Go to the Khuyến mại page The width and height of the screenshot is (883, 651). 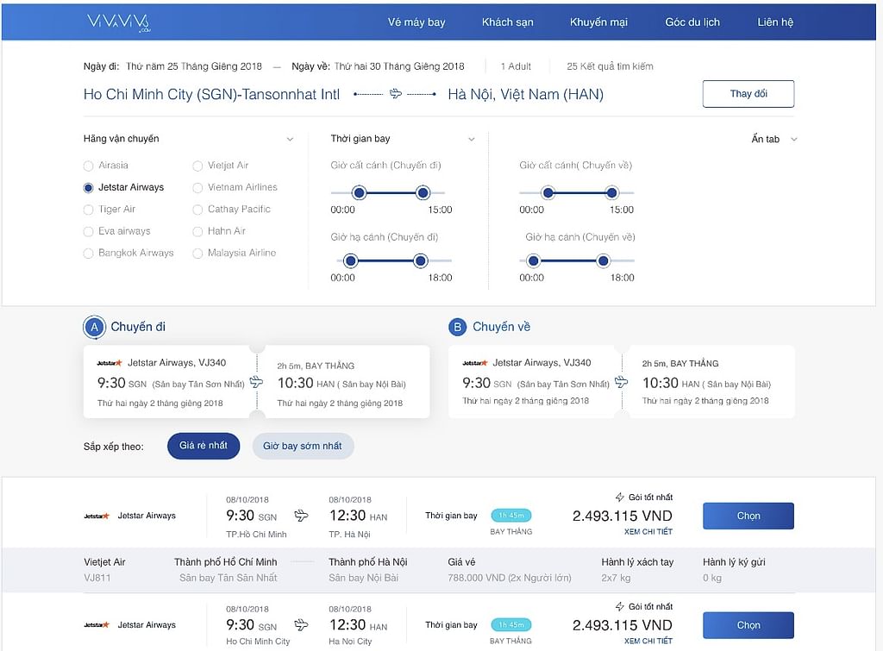[x=598, y=22]
